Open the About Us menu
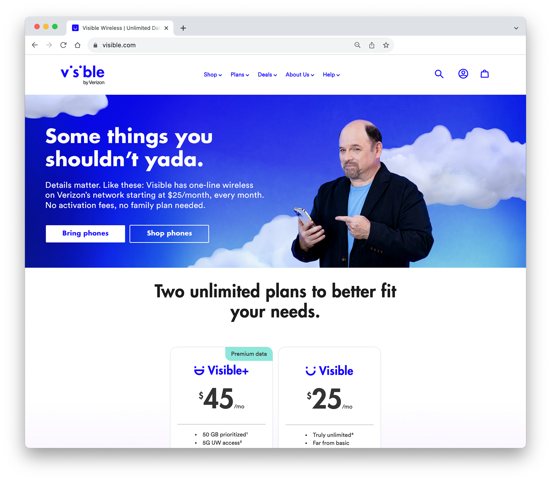 pos(300,75)
